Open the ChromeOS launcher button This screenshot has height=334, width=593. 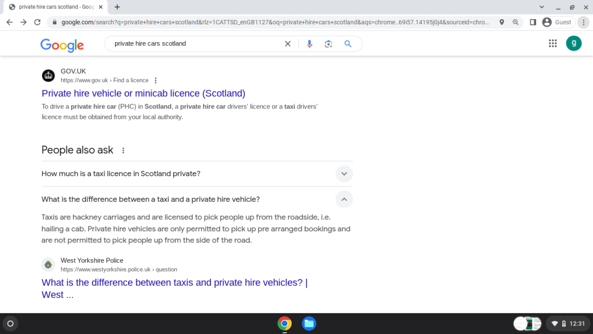pyautogui.click(x=11, y=324)
